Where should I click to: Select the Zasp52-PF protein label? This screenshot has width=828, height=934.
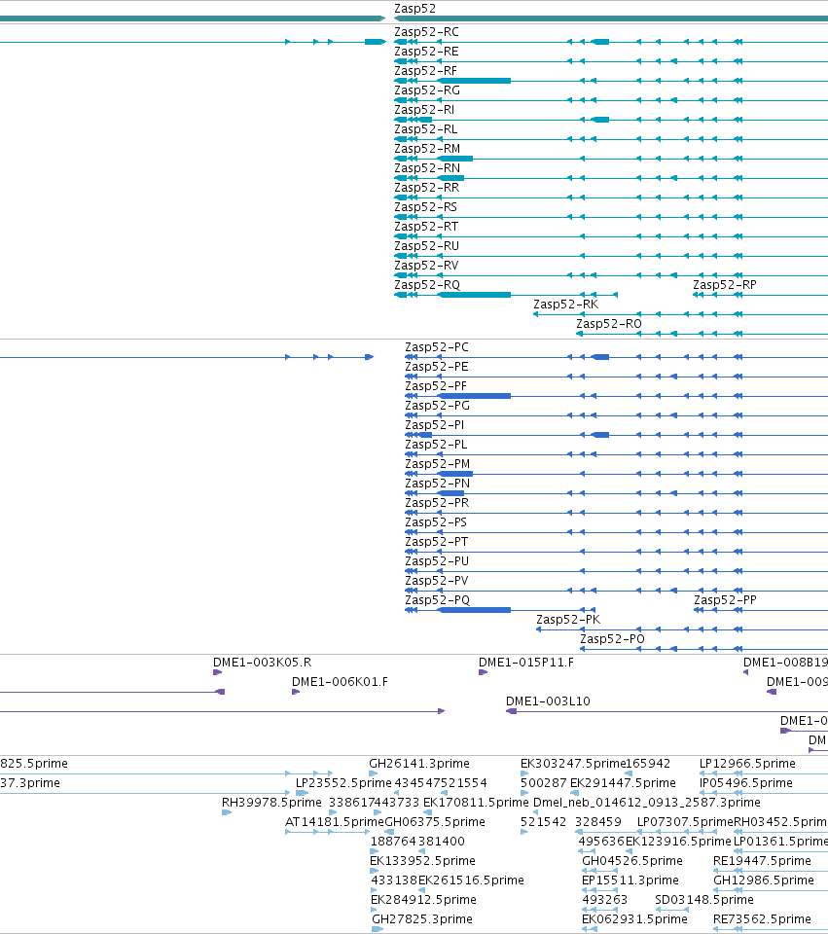click(436, 386)
